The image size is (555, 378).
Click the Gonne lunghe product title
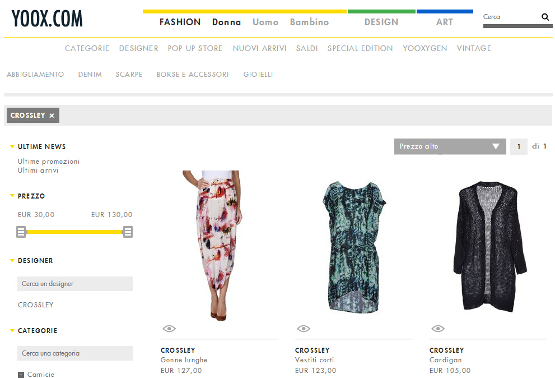click(184, 360)
